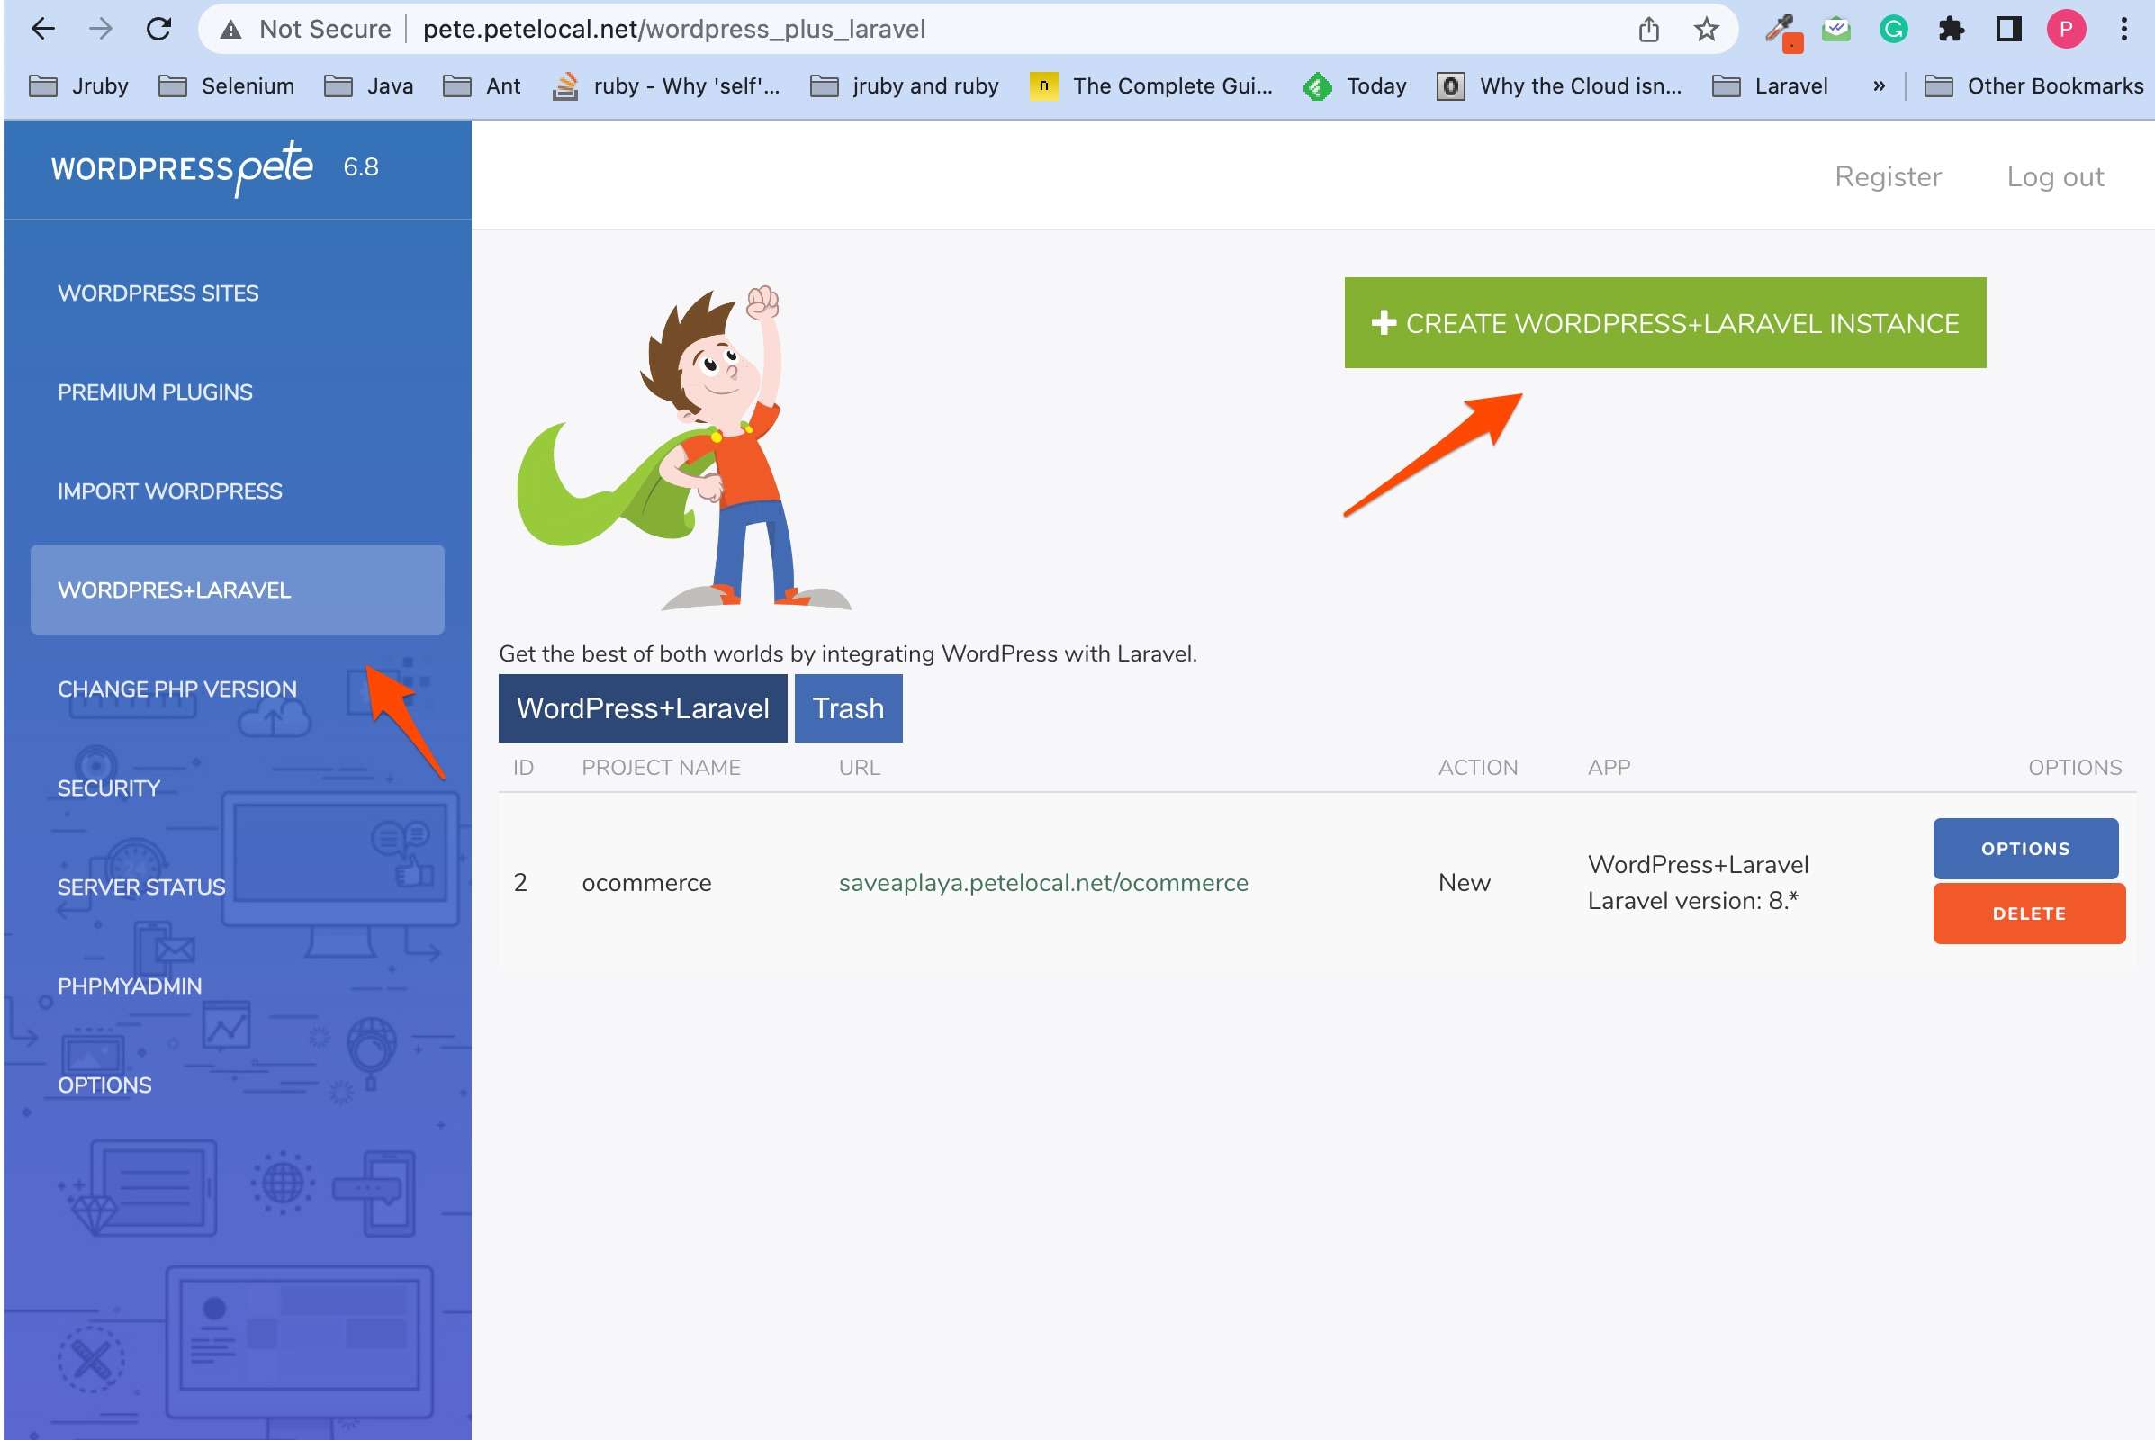Toggle the browser side panel icon
Screen dimensions: 2155x1440
(x=2008, y=30)
